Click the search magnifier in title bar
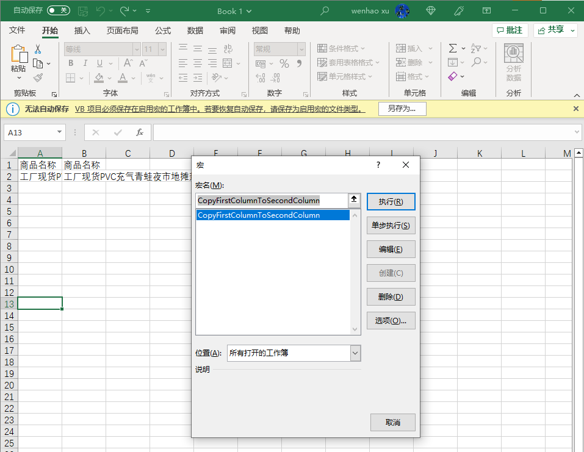Screen dimensions: 584x452 pos(325,11)
